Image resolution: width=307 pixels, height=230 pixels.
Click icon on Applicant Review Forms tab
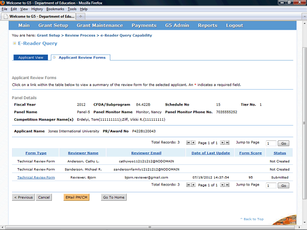click(x=54, y=57)
